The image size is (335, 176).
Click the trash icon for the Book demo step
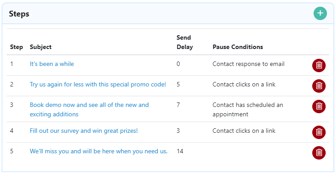[x=319, y=106]
